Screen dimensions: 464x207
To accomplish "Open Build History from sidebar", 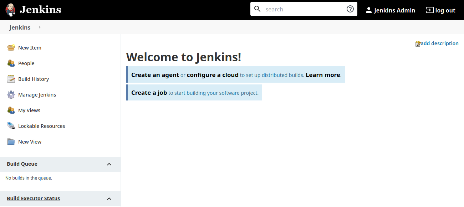I will 34,79.
